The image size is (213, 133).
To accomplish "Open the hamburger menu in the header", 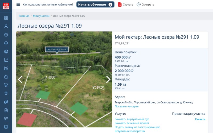I will click(18, 5).
